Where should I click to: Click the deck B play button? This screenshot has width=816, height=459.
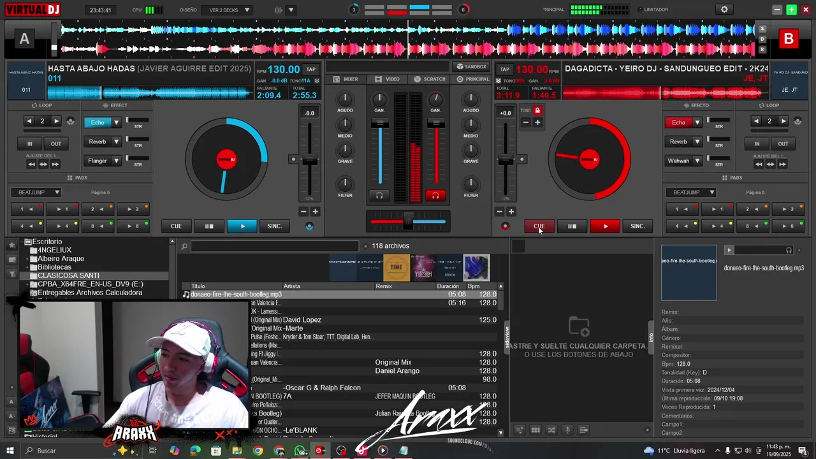(606, 226)
